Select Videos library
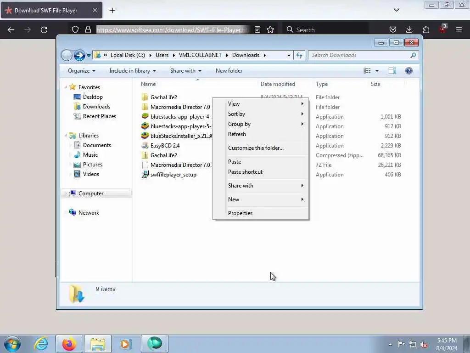470x353 pixels. pyautogui.click(x=91, y=174)
